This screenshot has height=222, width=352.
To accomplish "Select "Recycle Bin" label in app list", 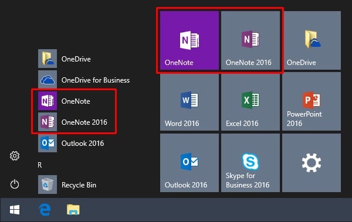I will click(x=79, y=185).
